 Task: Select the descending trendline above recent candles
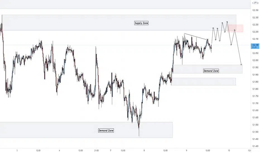coord(196,36)
